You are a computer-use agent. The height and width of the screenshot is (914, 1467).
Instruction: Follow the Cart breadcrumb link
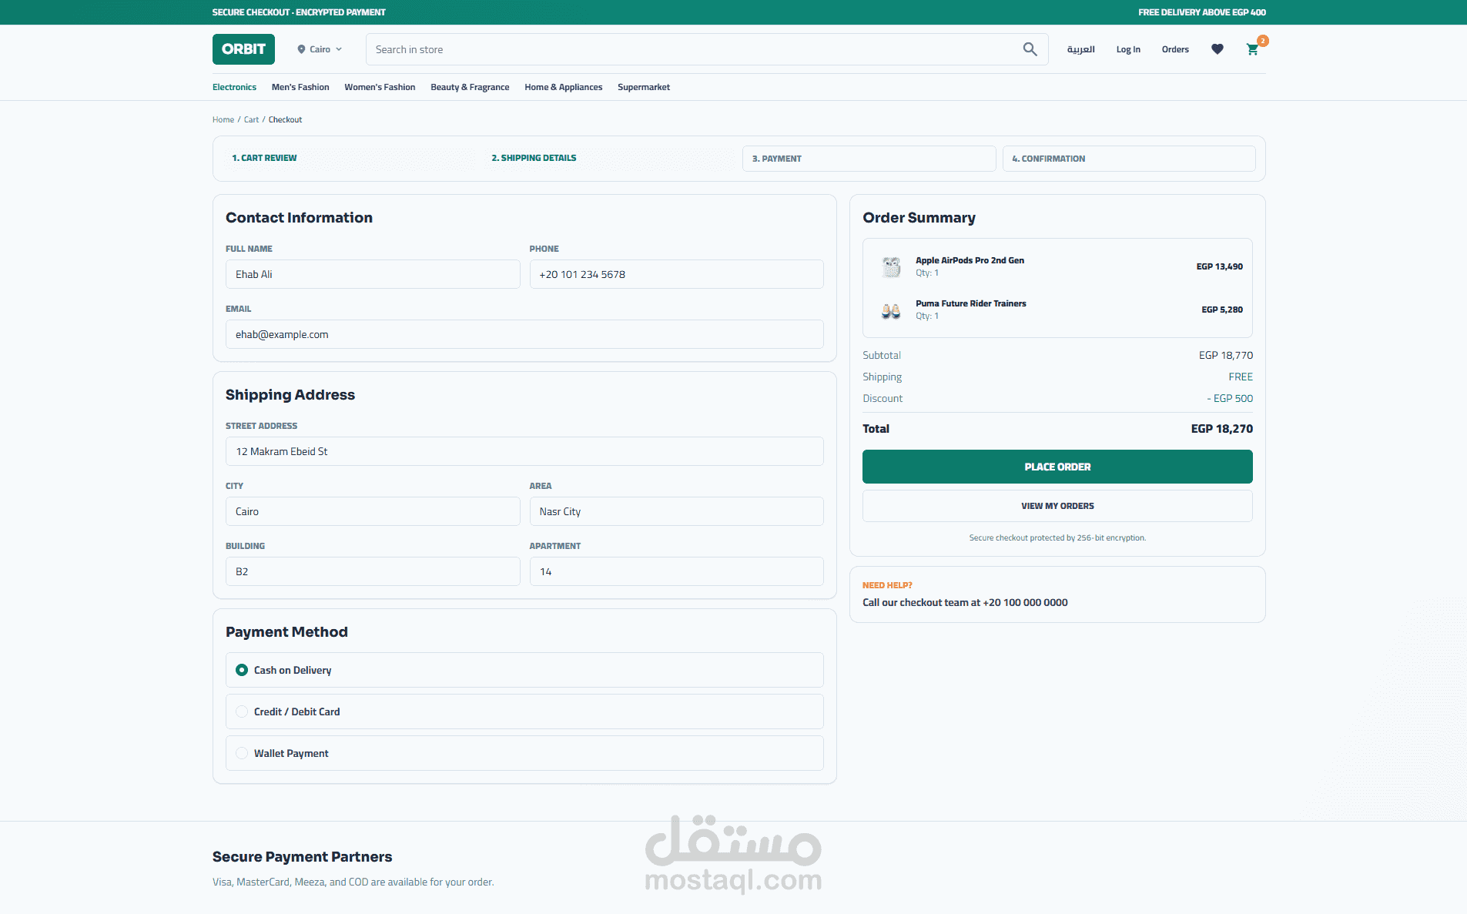coord(251,119)
